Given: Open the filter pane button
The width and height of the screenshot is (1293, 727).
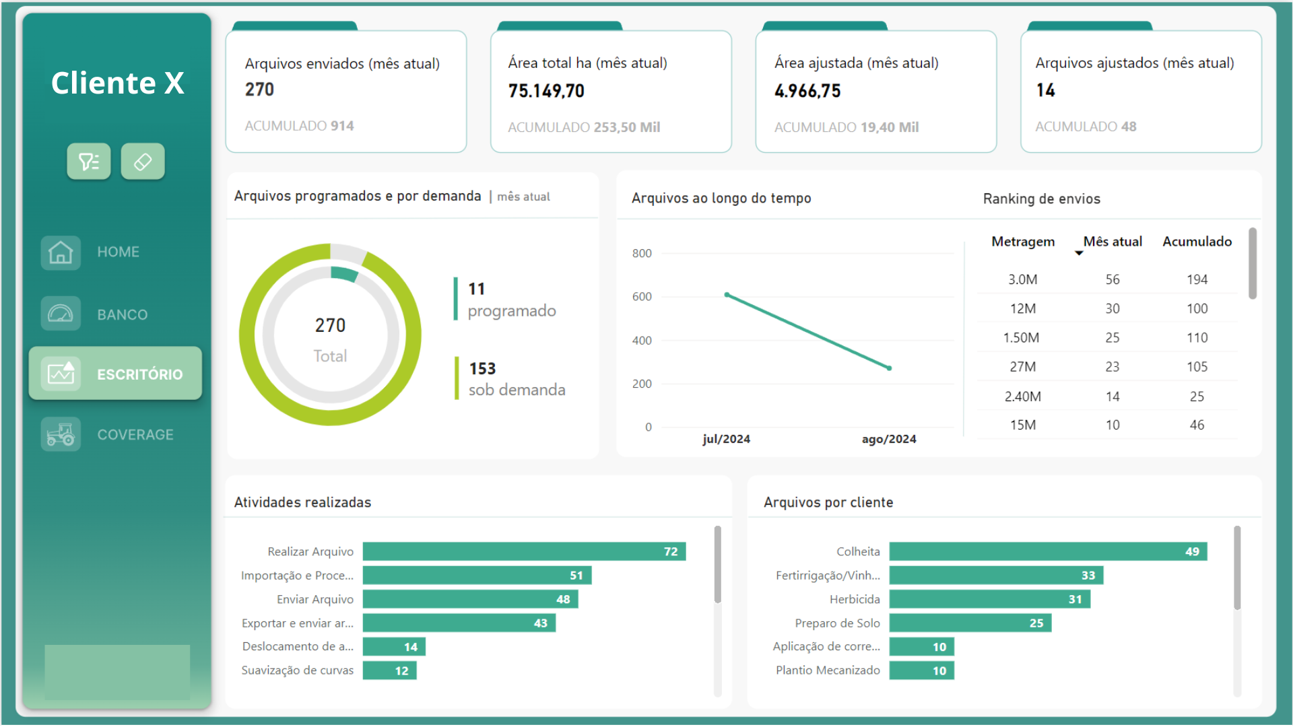Looking at the screenshot, I should pyautogui.click(x=89, y=162).
